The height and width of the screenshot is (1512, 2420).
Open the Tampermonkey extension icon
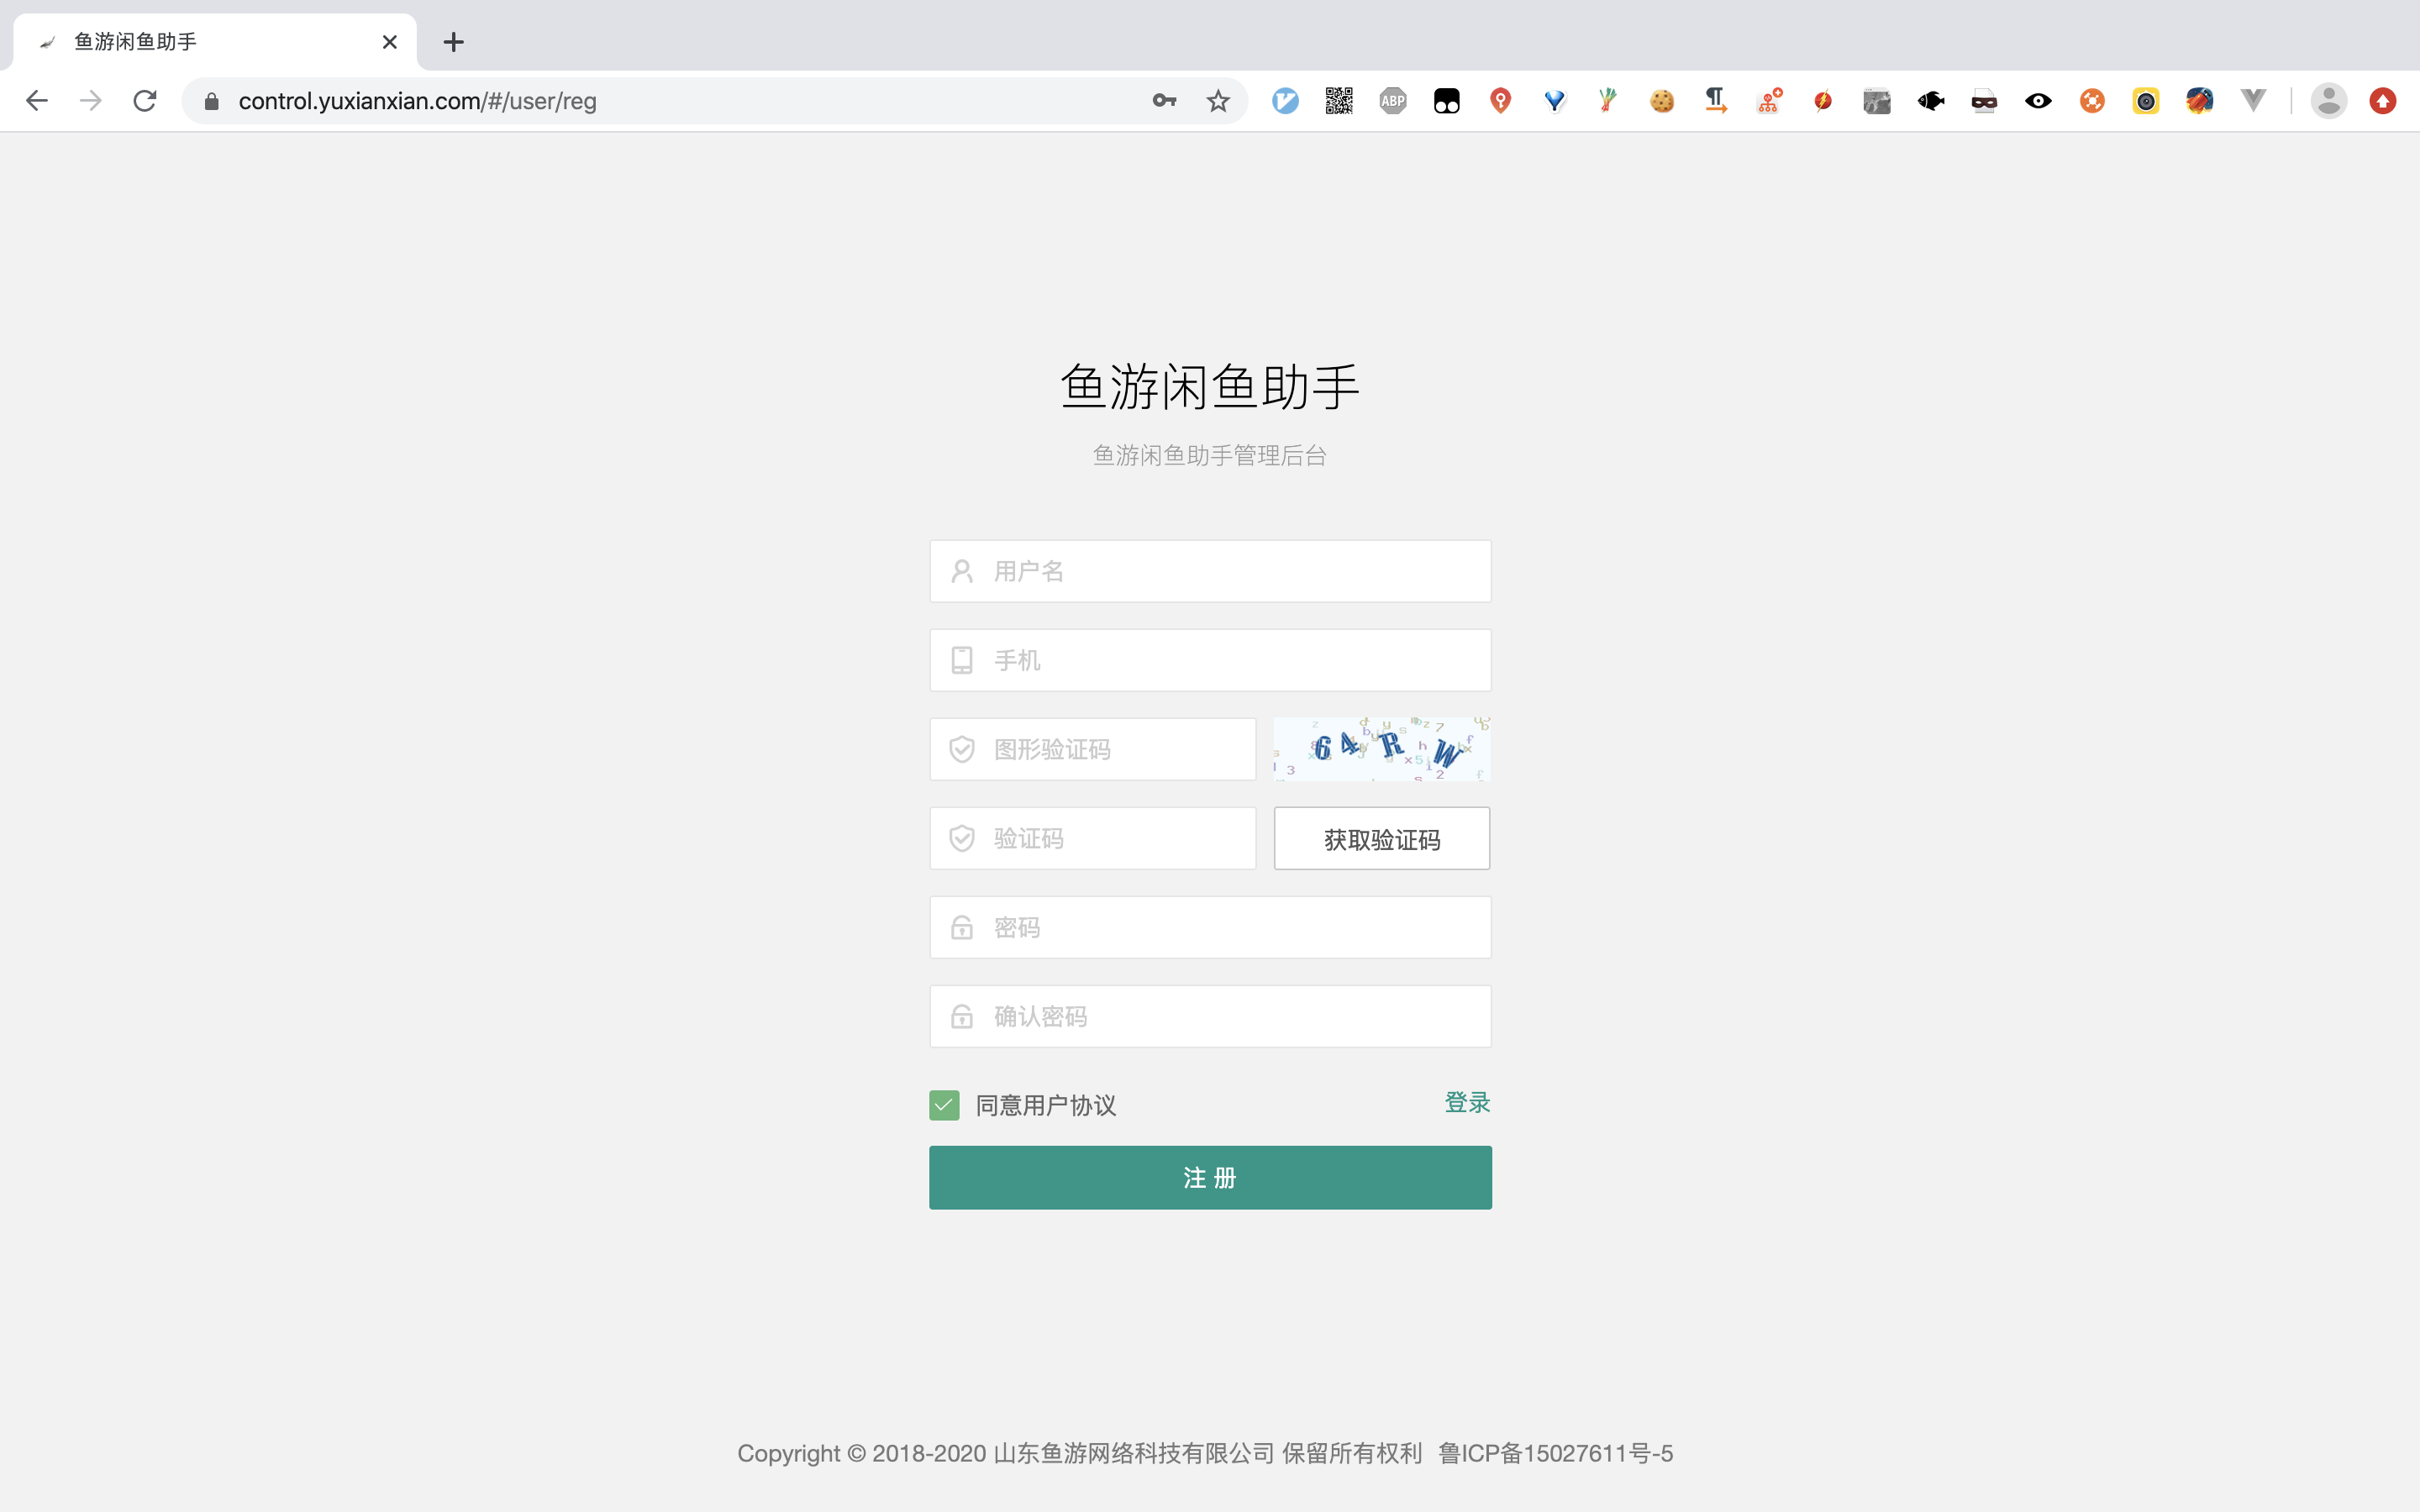(x=1446, y=101)
